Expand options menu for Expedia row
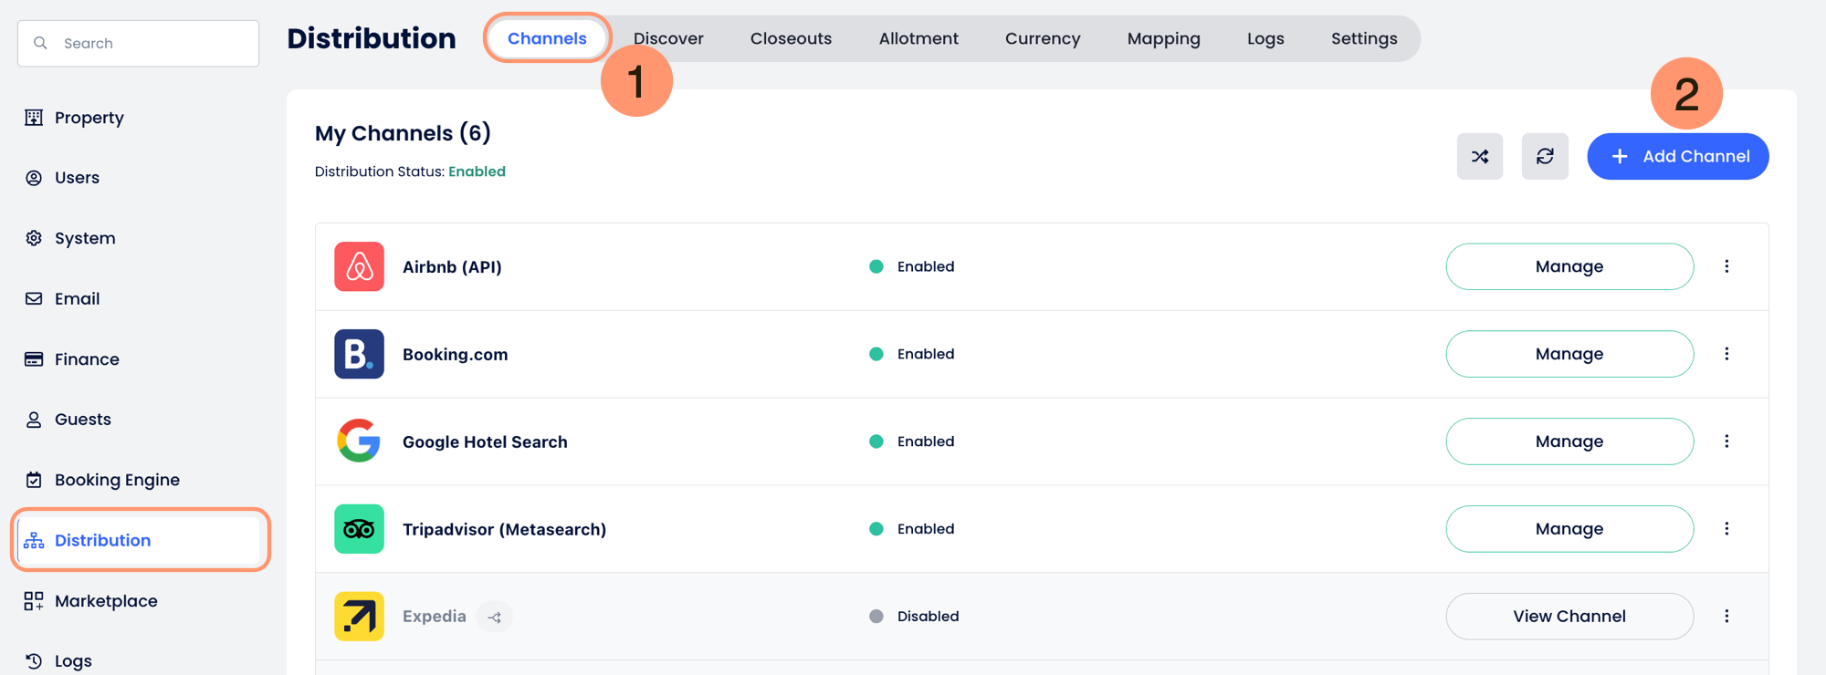 coord(1726,617)
